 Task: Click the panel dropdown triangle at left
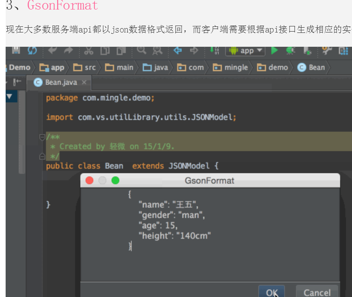pos(10,97)
